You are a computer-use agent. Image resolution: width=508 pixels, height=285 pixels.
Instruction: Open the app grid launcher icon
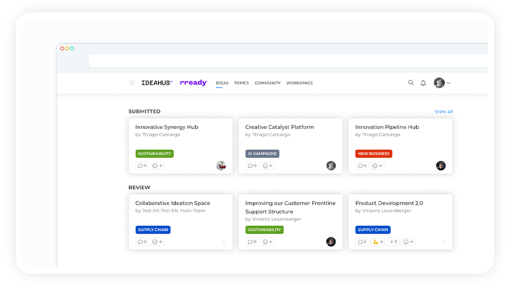coord(131,83)
